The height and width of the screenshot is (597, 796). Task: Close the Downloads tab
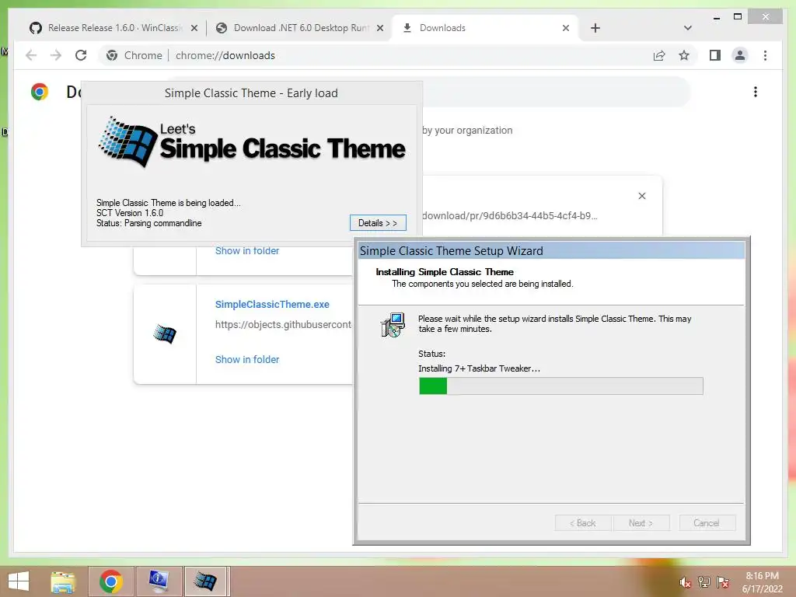[x=566, y=28]
